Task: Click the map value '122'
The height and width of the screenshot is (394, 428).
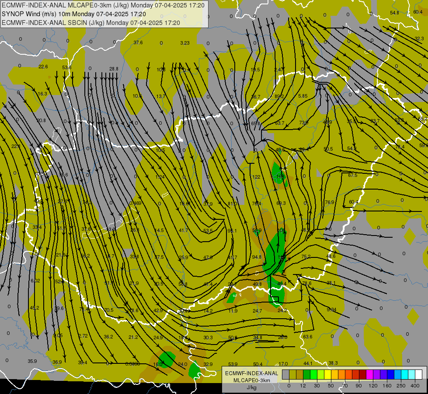Action: (256, 177)
